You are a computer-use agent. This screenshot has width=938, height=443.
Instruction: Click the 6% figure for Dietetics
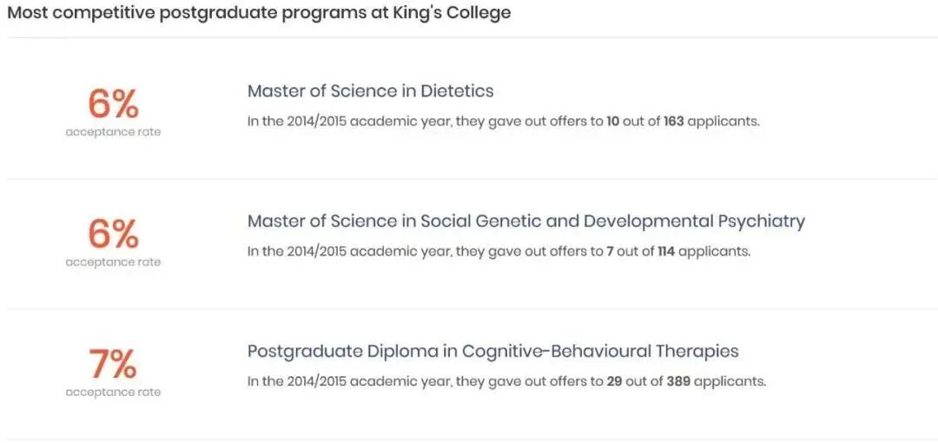[113, 104]
